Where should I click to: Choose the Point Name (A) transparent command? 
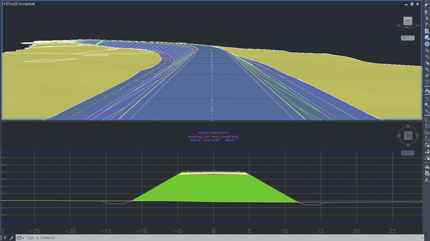point(427,57)
